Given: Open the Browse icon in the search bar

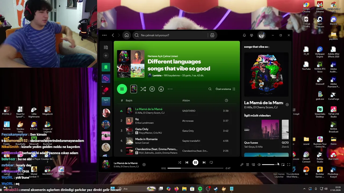Looking at the screenshot, I should tap(212, 35).
